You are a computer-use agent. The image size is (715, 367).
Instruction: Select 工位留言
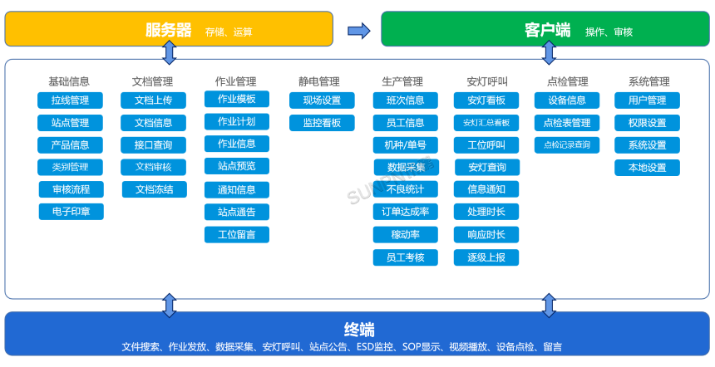coord(237,235)
